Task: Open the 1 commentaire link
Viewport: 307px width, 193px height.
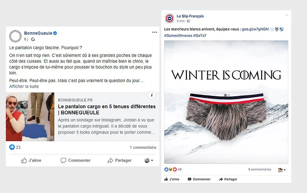Action: pyautogui.click(x=143, y=148)
